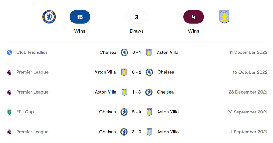Click the large Aston Villa crest at top
Screen dimensions: 273x143
click(x=224, y=17)
